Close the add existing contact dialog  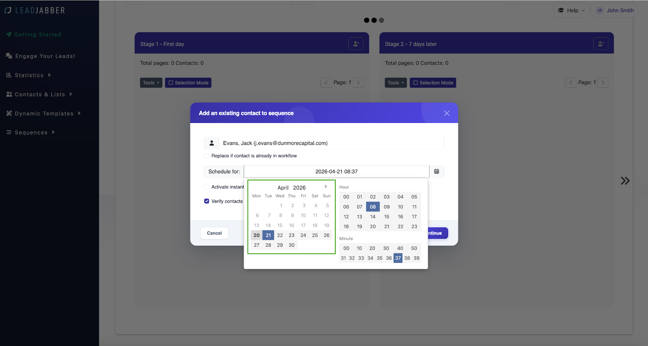[x=447, y=113]
